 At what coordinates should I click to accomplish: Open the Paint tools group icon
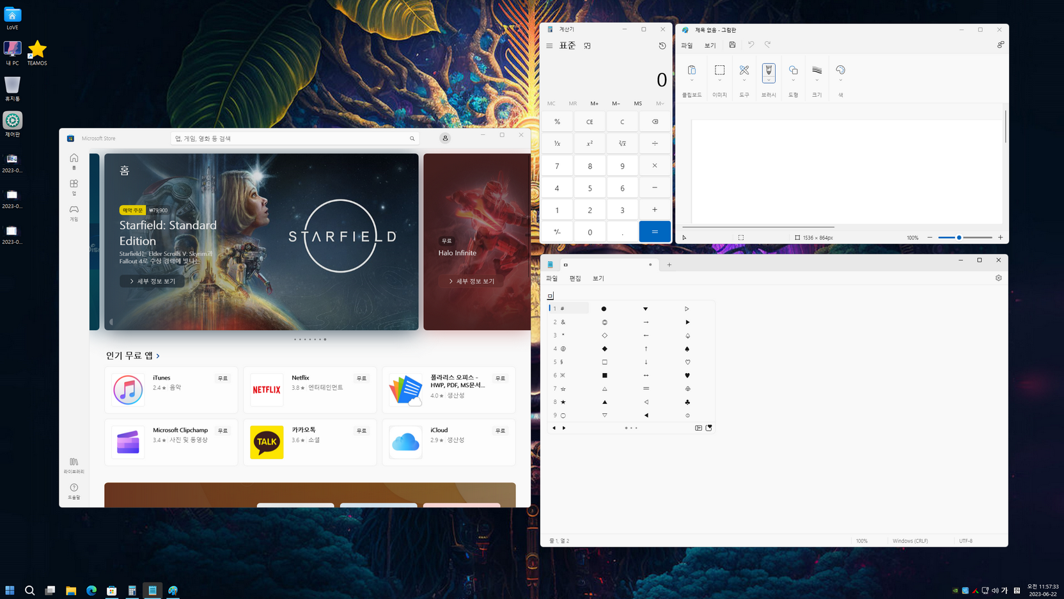(744, 70)
